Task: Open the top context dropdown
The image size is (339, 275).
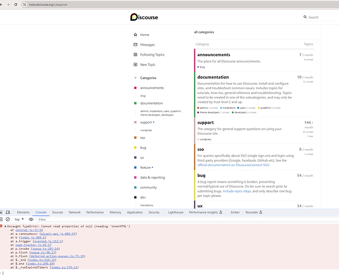Action: 19,219
